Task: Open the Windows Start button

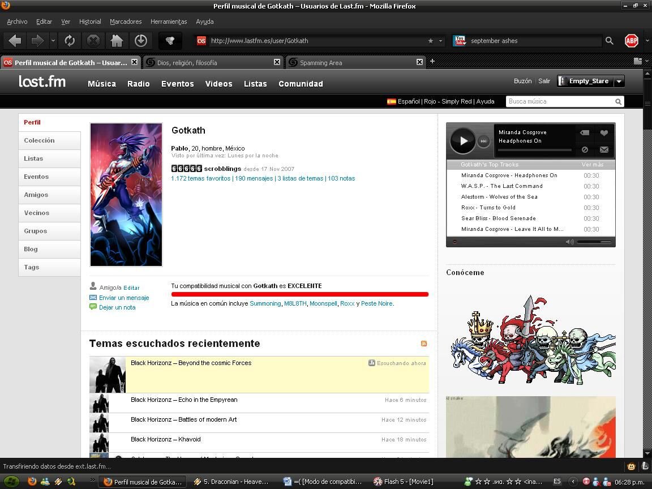Action: [x=11, y=482]
